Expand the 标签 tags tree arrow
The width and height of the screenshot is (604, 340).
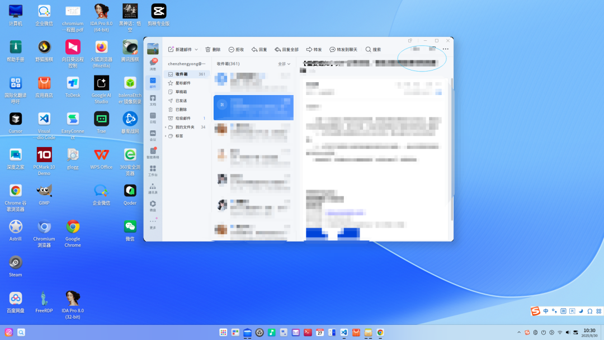point(166,136)
